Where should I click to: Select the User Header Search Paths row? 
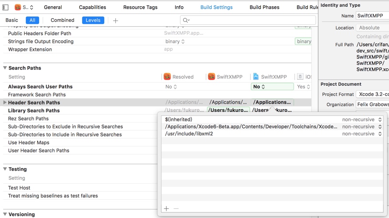[39, 151]
